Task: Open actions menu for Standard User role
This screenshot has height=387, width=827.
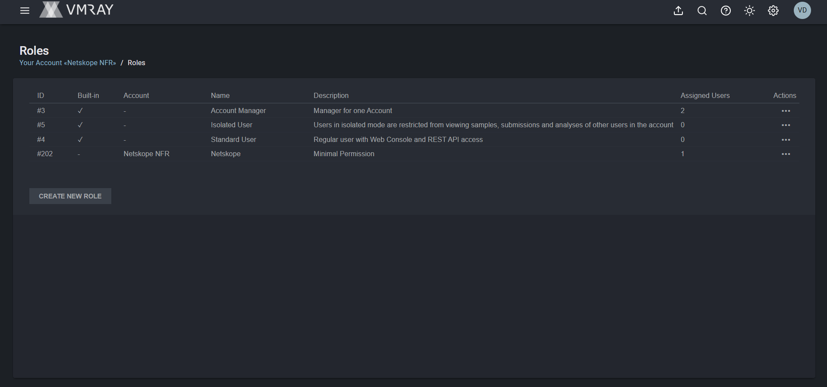Action: pyautogui.click(x=786, y=140)
